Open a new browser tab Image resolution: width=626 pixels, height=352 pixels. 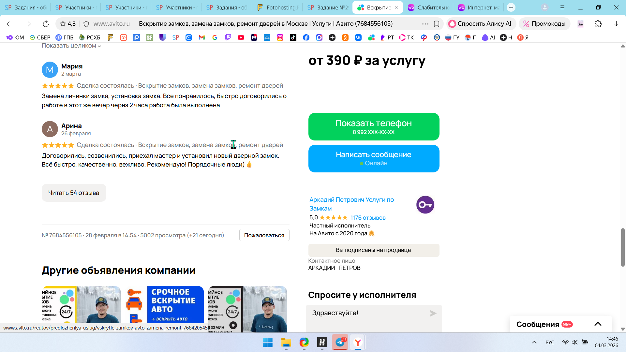pyautogui.click(x=511, y=7)
